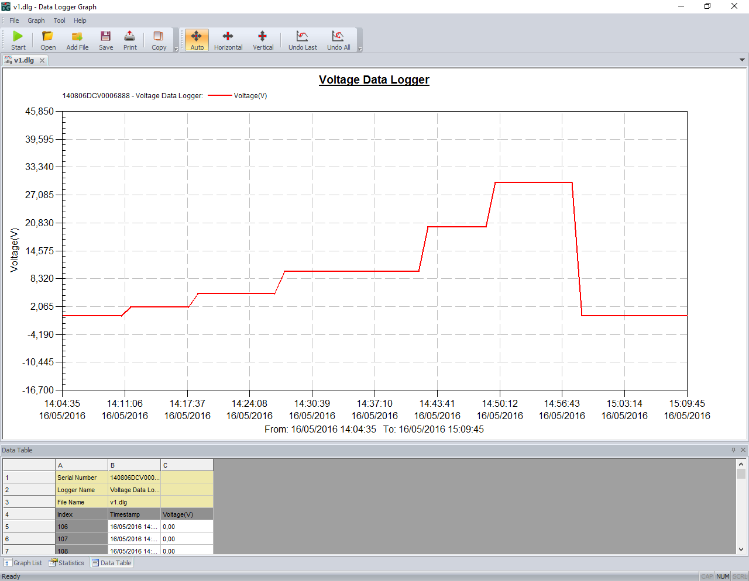Undo the last zoom action

tap(303, 40)
